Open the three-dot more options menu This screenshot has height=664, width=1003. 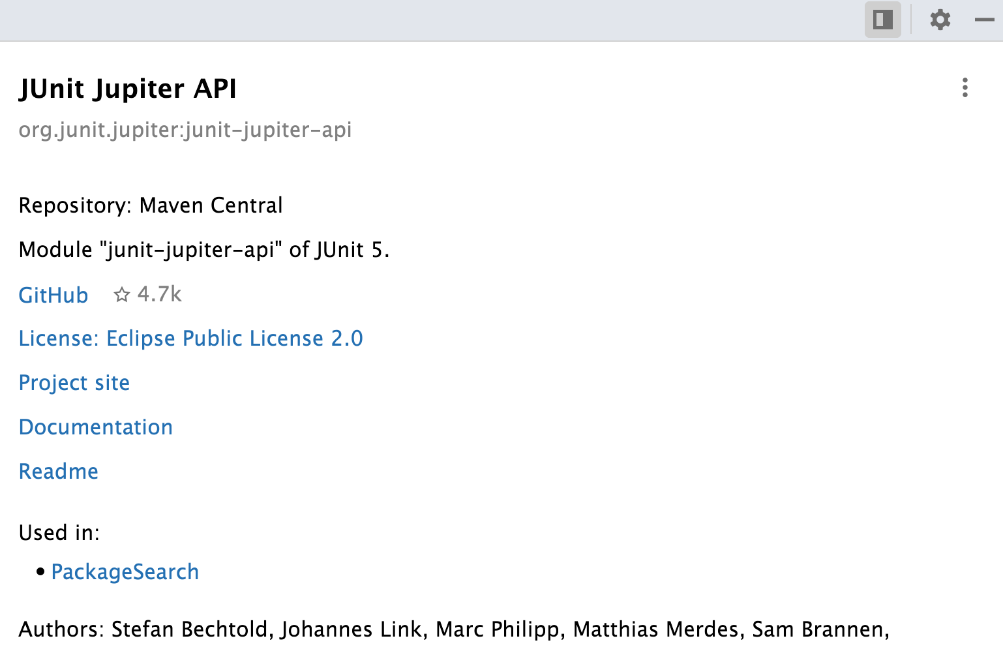(x=965, y=87)
